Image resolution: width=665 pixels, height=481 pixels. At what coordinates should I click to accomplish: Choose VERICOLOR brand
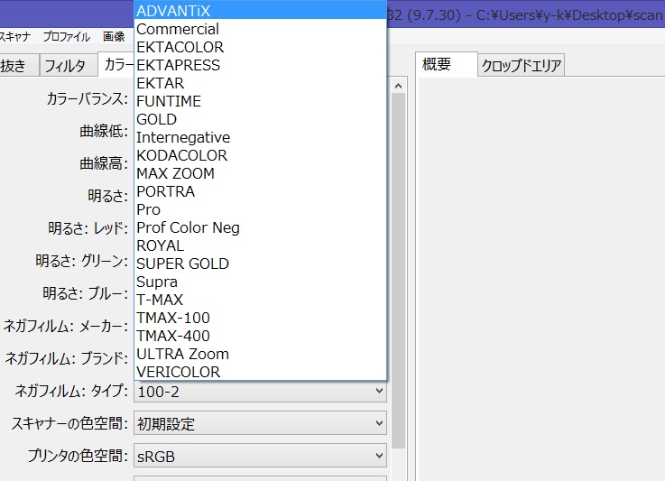(x=261, y=372)
